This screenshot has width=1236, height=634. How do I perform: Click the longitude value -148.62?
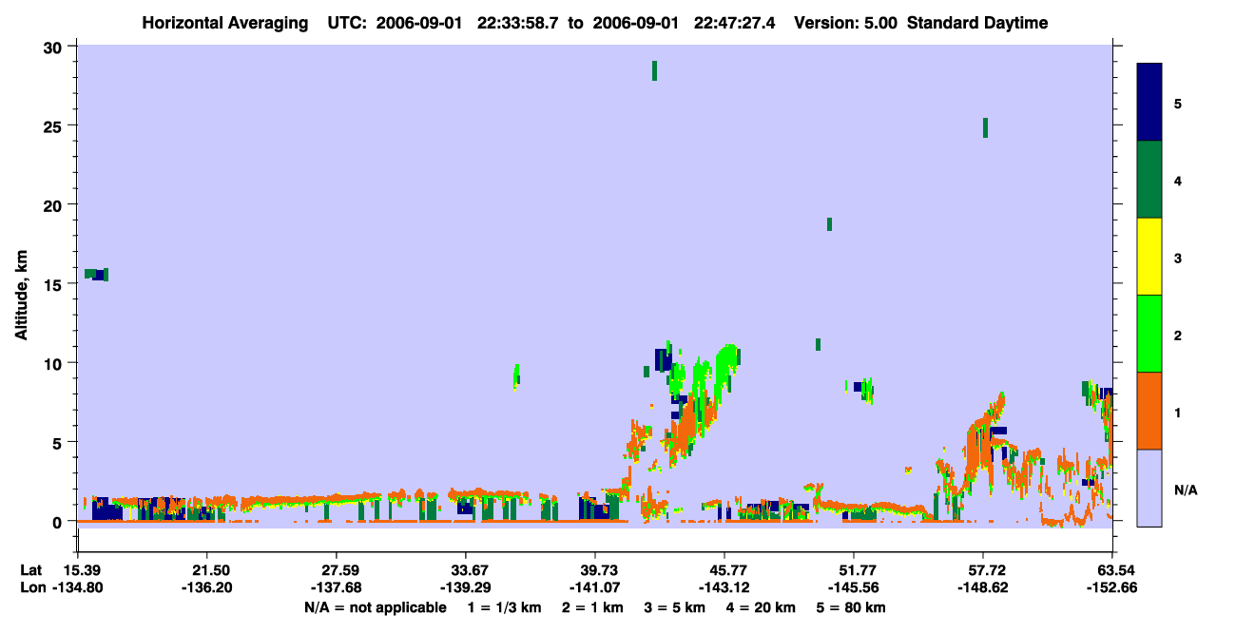pos(983,587)
